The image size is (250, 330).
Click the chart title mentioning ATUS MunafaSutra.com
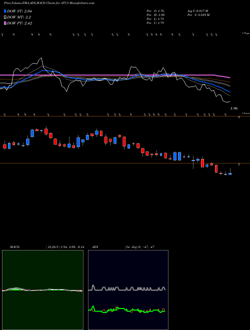49,3
